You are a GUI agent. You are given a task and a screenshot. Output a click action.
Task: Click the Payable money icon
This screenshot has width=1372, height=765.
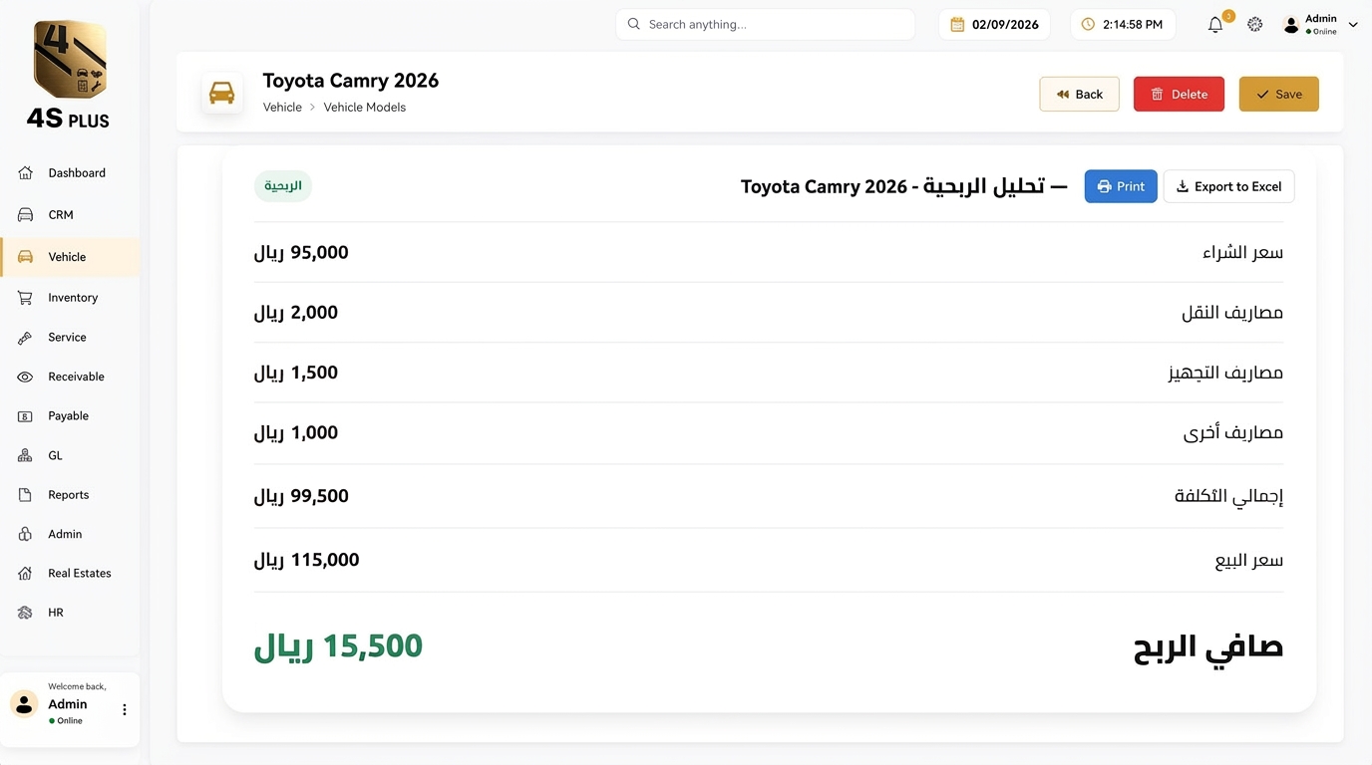click(x=26, y=415)
